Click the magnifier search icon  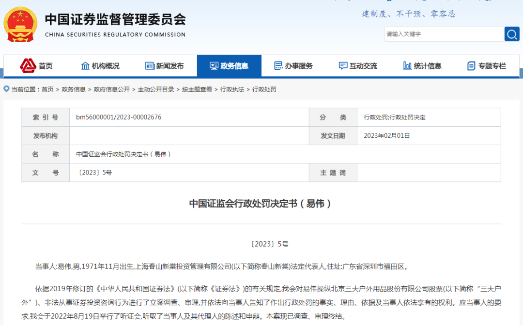coord(512,34)
